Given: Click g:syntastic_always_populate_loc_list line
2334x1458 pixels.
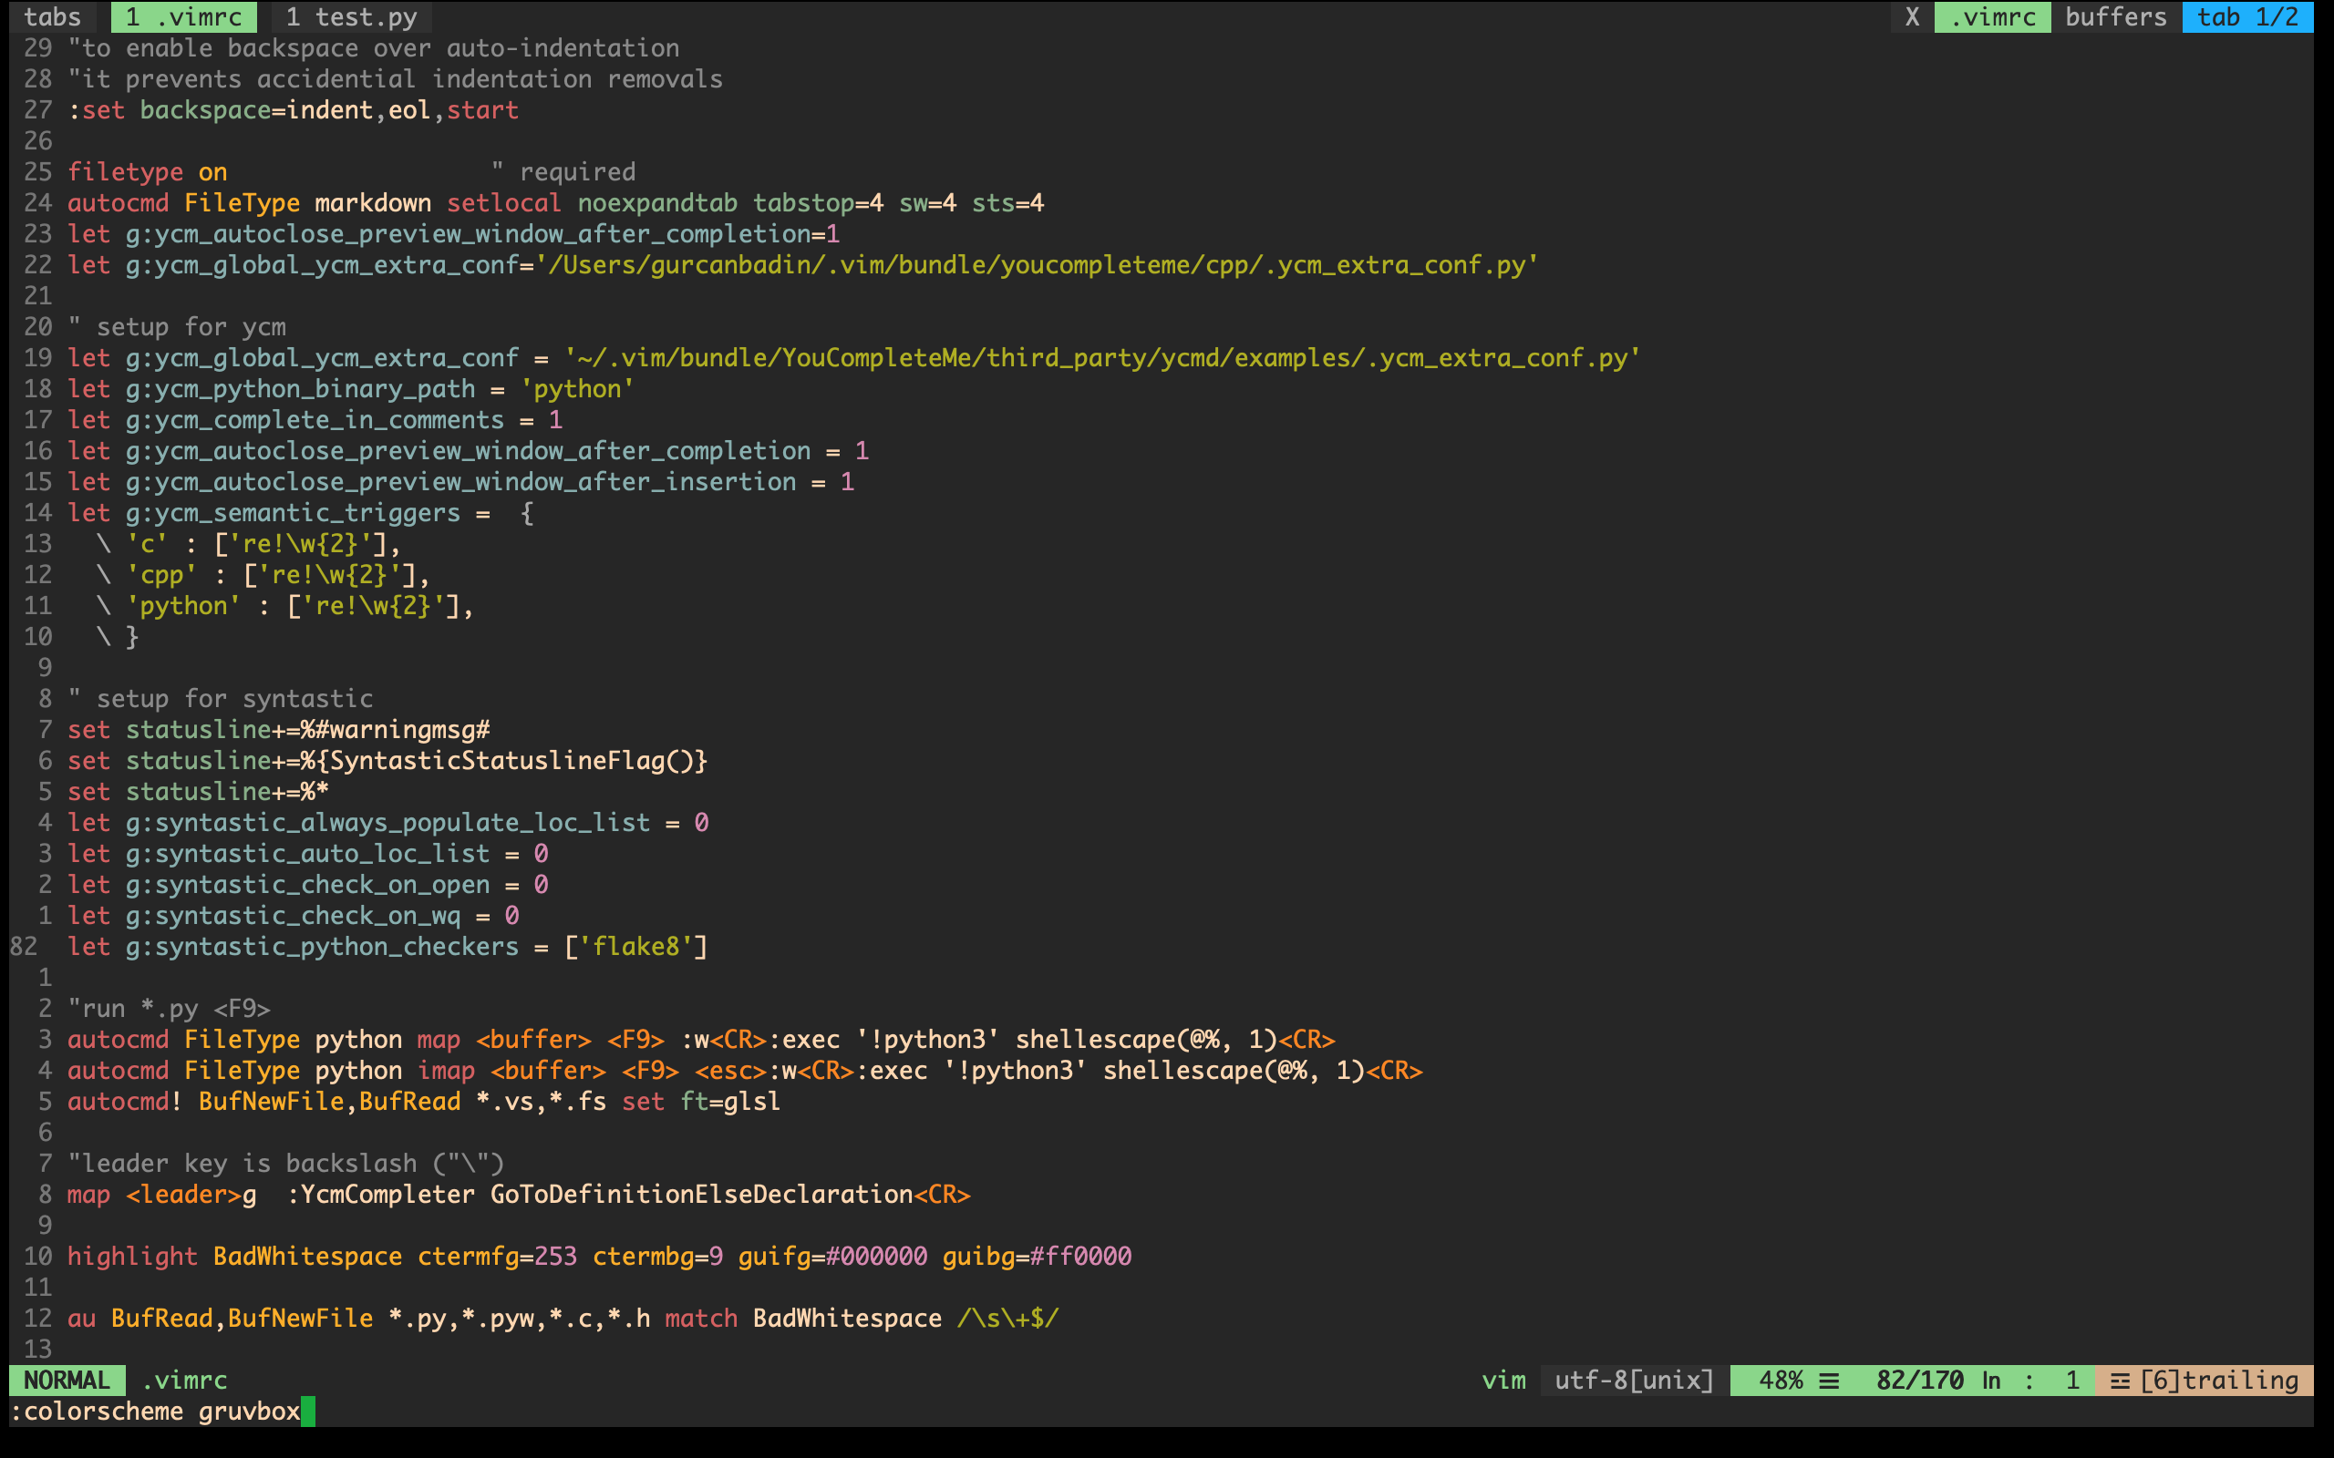Looking at the screenshot, I should [x=387, y=823].
